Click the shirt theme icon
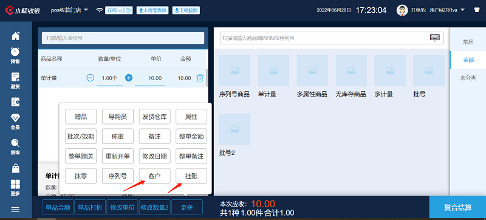This screenshot has height=220, width=486. pyautogui.click(x=477, y=10)
